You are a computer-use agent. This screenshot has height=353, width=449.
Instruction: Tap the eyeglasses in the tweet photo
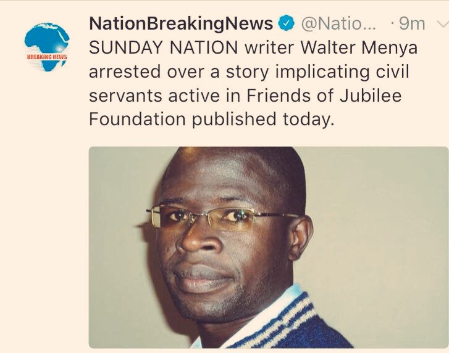click(222, 217)
